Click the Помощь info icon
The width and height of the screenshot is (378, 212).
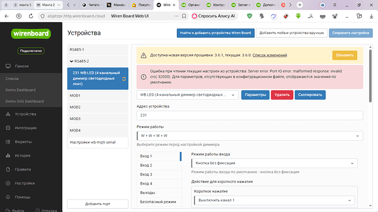point(8,197)
